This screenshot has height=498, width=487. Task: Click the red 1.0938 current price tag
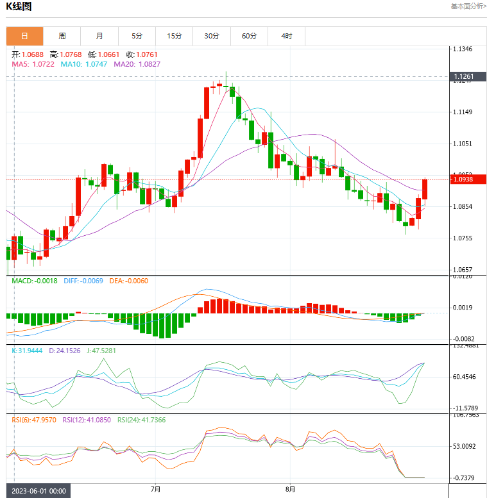[468, 179]
